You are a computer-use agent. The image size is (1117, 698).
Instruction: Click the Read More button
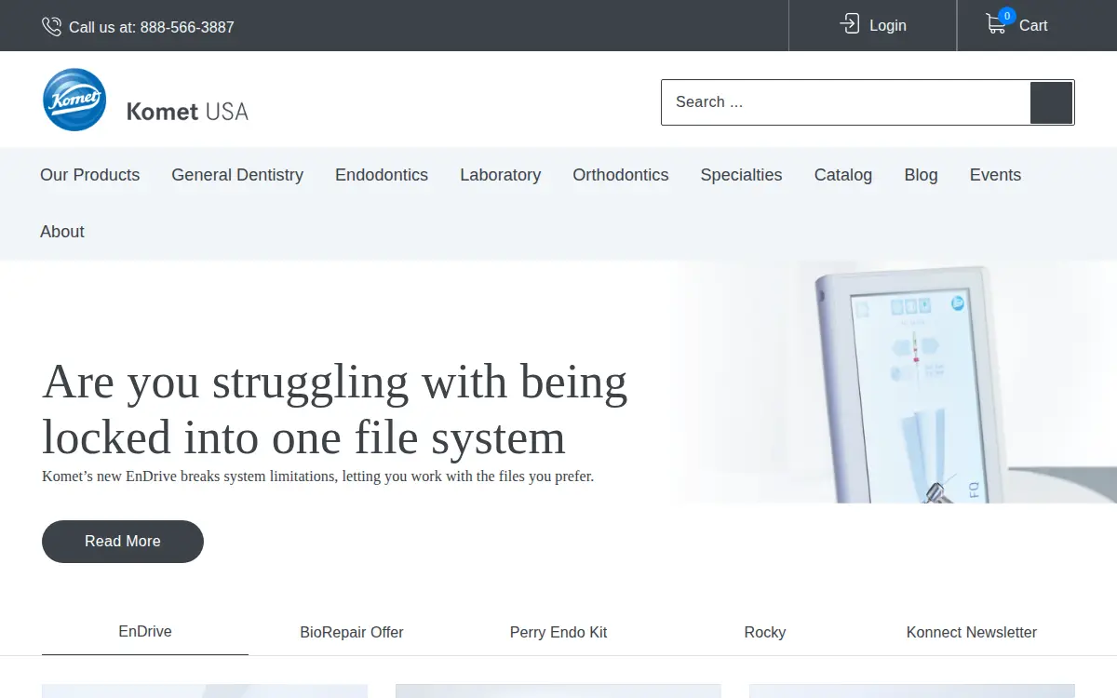click(x=123, y=542)
